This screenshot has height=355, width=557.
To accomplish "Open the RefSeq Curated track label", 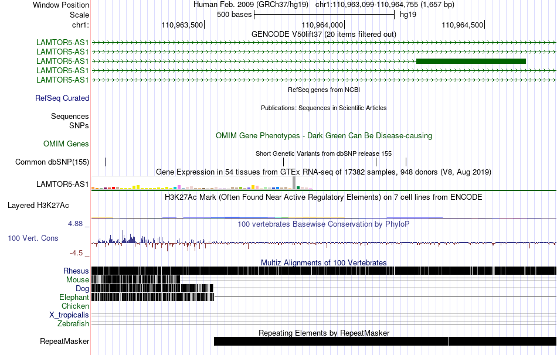I will click(x=62, y=98).
